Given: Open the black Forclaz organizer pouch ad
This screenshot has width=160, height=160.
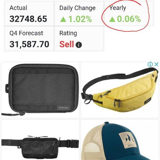Looking at the screenshot, I should tap(40, 90).
